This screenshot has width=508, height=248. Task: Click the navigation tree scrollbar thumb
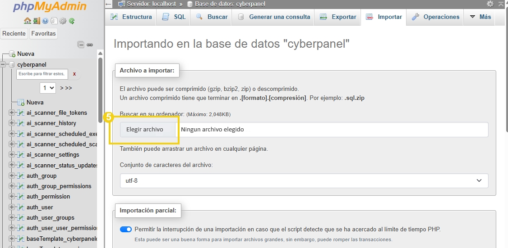tap(100, 90)
